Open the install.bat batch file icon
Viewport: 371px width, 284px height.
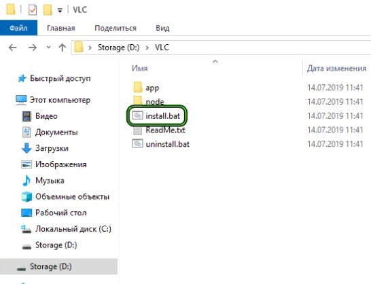[137, 116]
